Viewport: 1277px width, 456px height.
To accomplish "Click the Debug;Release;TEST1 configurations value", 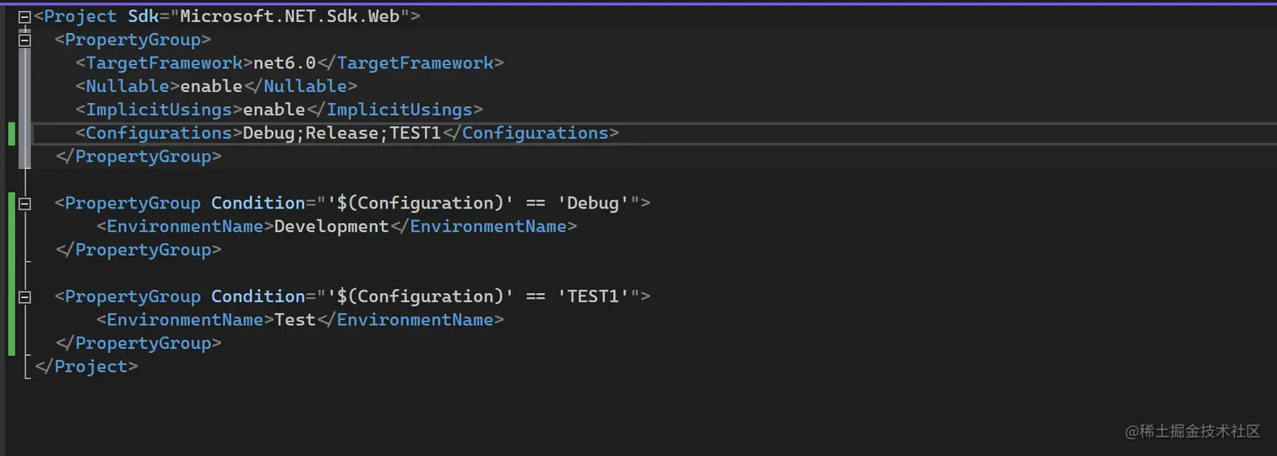I will pyautogui.click(x=343, y=133).
